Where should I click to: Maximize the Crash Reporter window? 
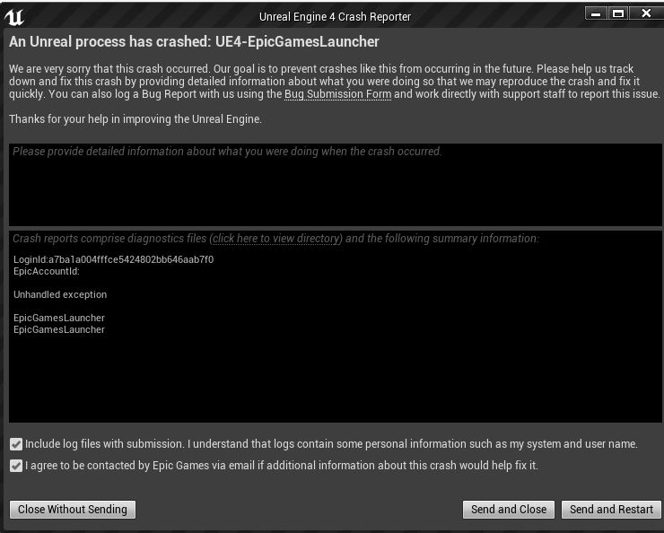[x=618, y=13]
